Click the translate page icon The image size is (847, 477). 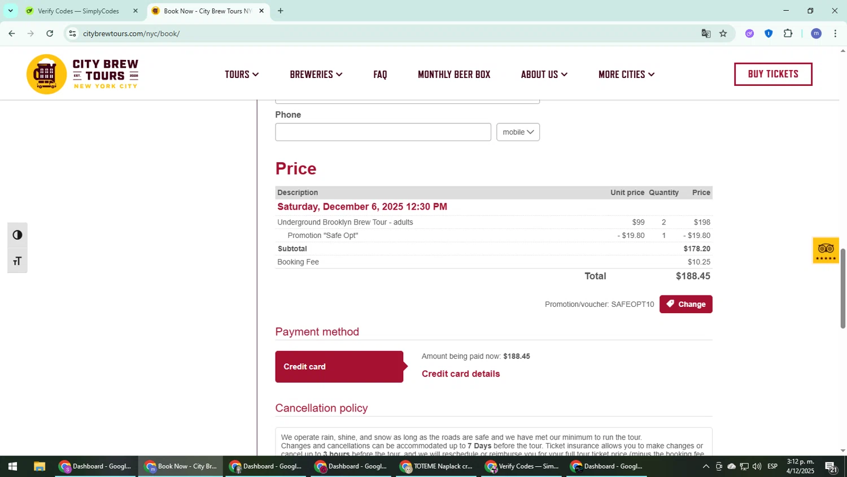[706, 33]
